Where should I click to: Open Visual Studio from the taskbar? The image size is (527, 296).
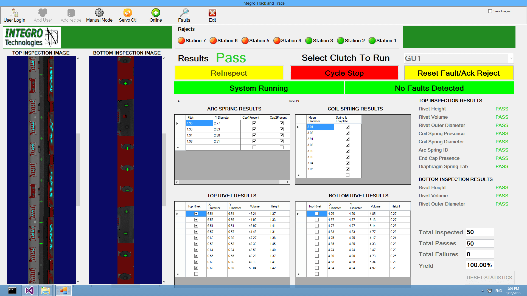(x=29, y=291)
